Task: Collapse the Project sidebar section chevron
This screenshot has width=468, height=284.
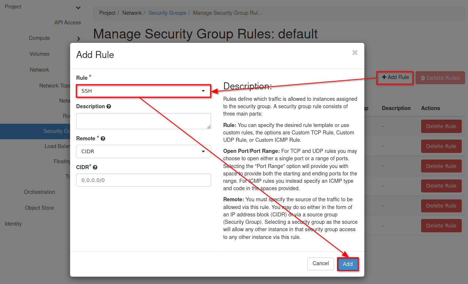Action: pos(78,7)
